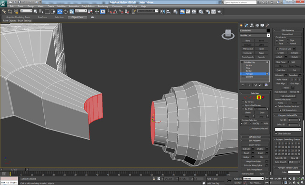Click the Mirror tool icon
Image resolution: width=305 pixels, height=185 pixels.
pos(163,11)
